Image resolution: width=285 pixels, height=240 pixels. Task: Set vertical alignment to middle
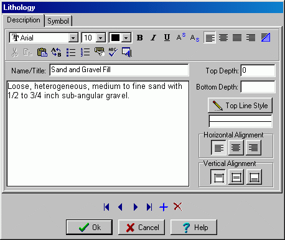tap(236, 177)
